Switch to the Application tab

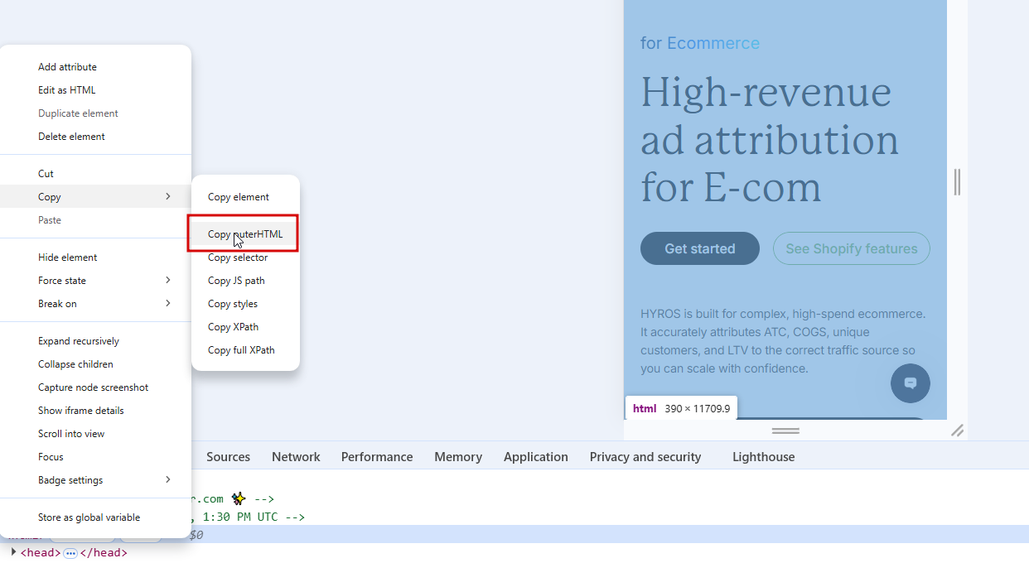pos(536,457)
